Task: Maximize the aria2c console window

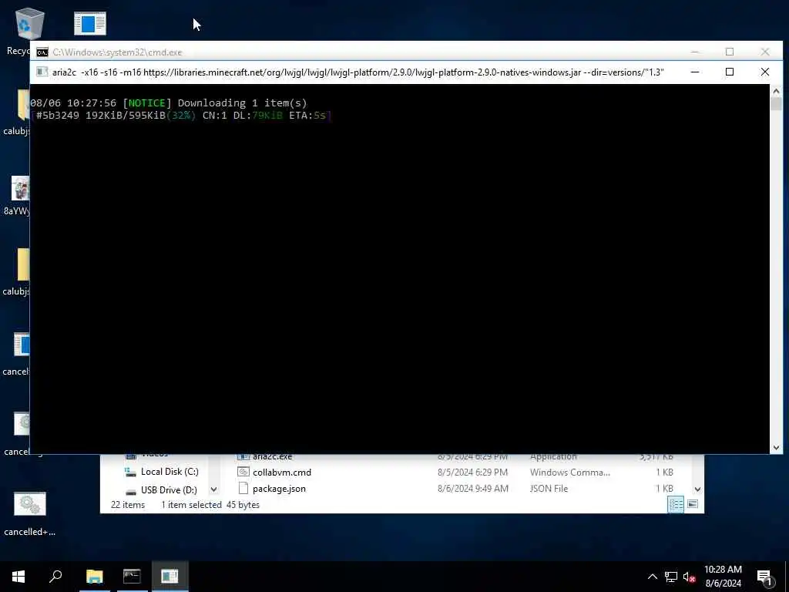Action: 730,72
